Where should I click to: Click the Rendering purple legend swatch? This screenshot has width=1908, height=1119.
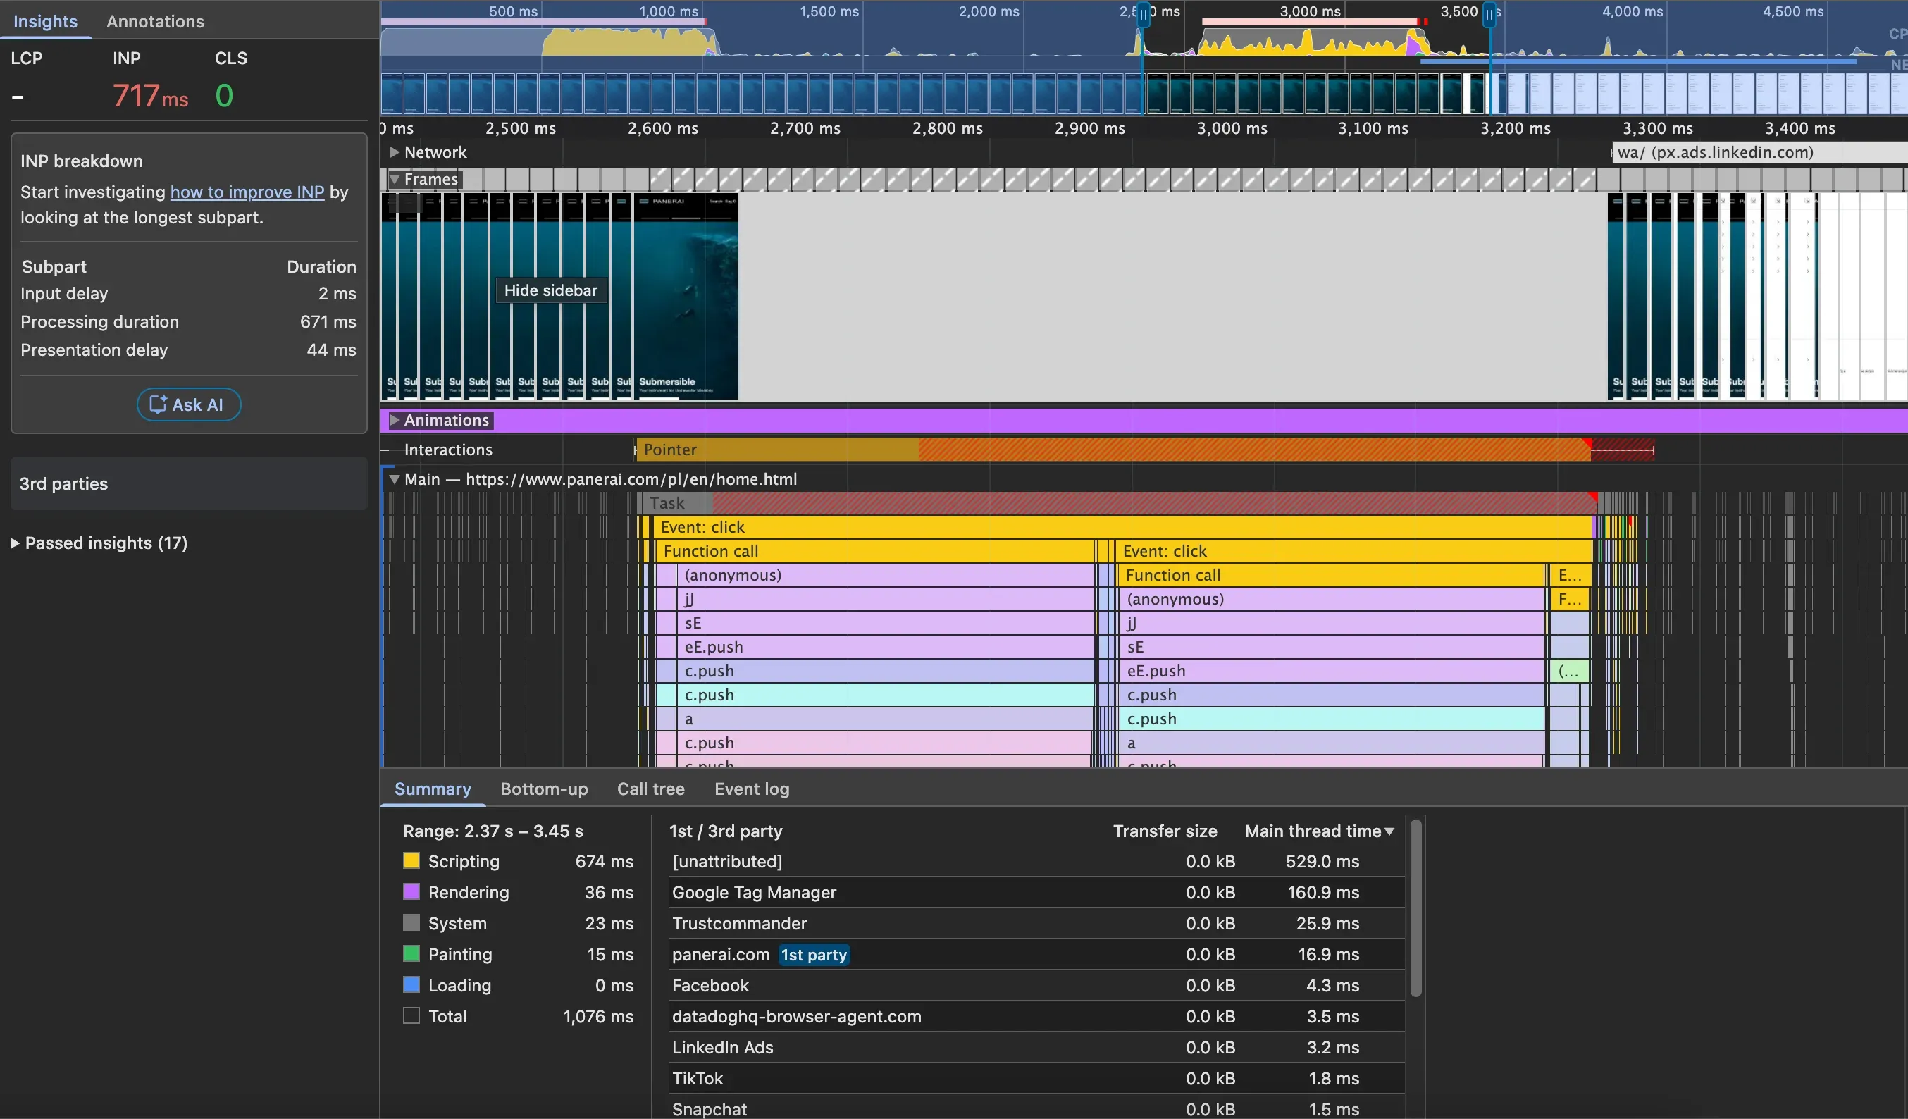tap(411, 892)
